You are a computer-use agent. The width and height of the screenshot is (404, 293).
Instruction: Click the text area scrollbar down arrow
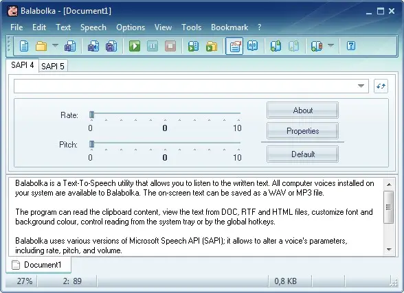click(389, 249)
